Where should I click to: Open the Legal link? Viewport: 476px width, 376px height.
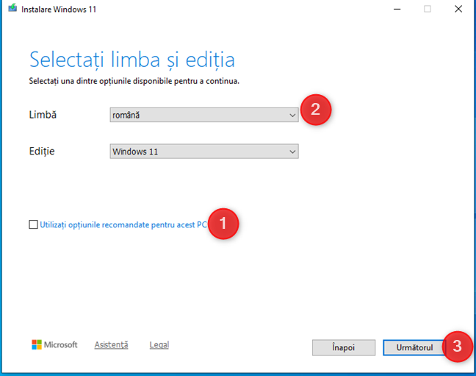click(x=159, y=344)
